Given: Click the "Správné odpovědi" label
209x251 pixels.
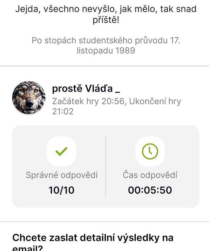Looking at the screenshot, I should click(x=61, y=175).
